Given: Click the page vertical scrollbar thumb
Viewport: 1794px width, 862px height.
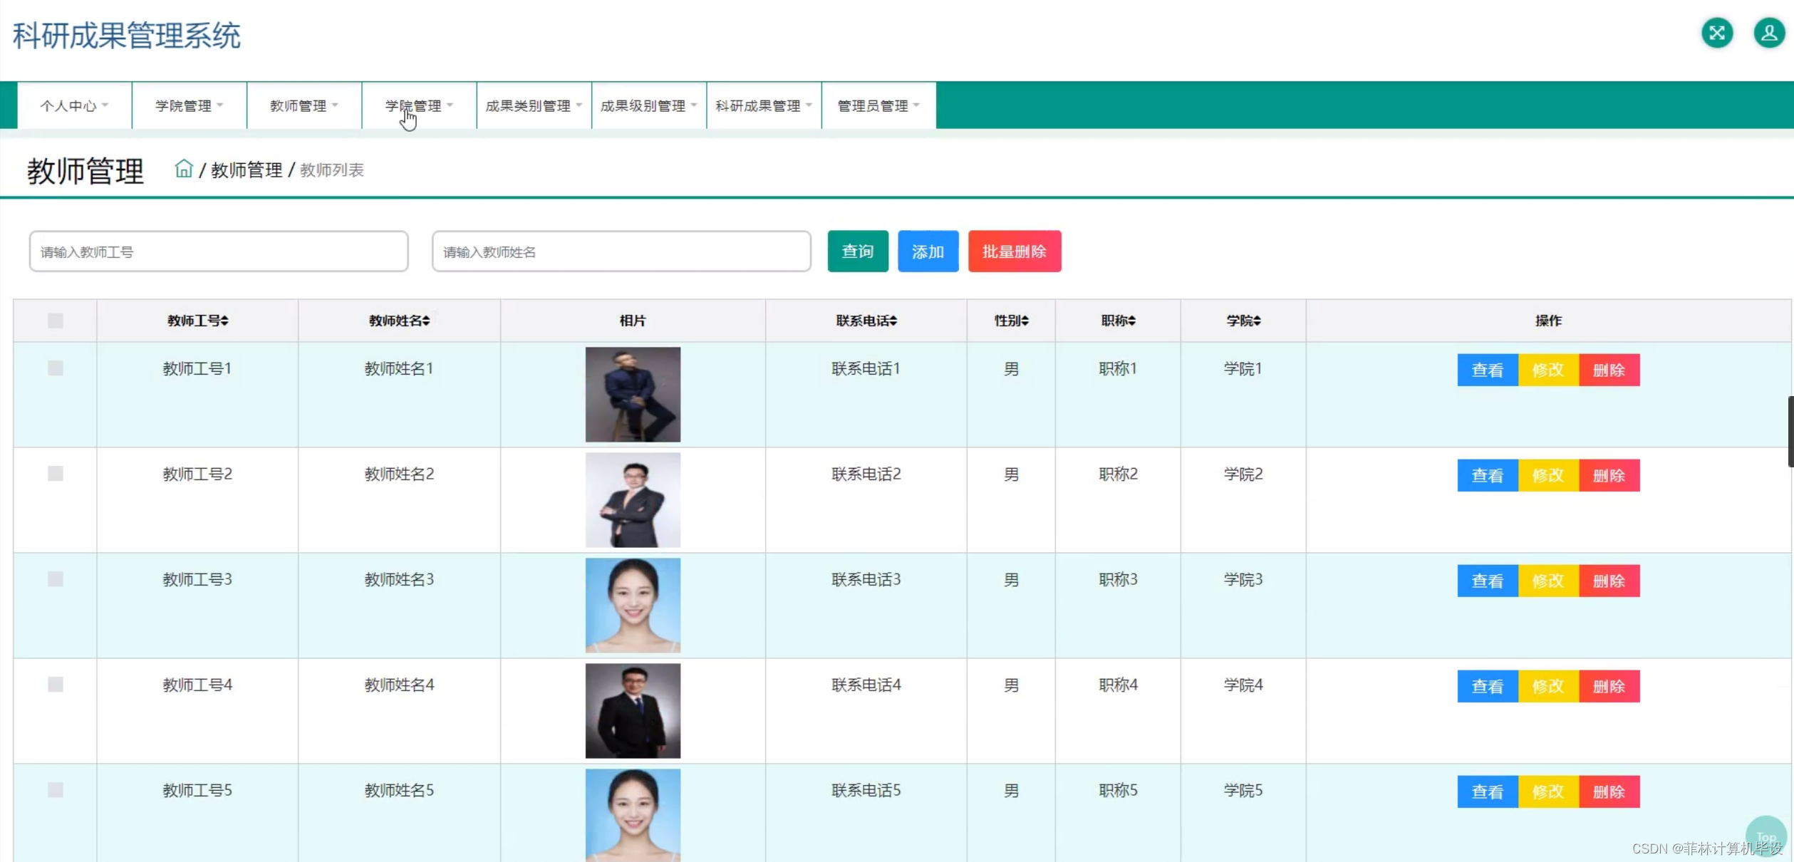Looking at the screenshot, I should 1790,431.
